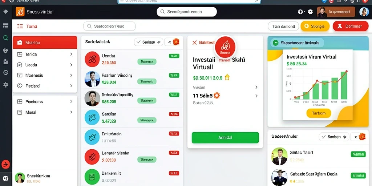The image size is (372, 186).
Task: Click the green Nanla button beside Sinlac Taeirl
Action: pyautogui.click(x=358, y=154)
